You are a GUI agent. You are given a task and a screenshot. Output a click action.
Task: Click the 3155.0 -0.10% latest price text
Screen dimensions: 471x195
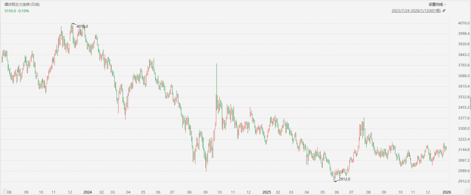click(x=17, y=10)
